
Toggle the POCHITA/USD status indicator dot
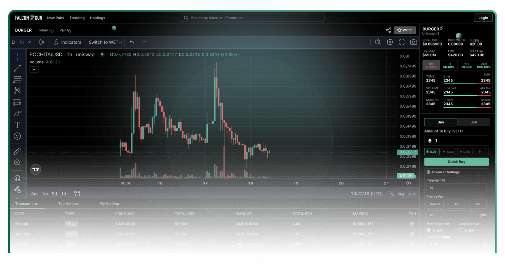click(102, 54)
